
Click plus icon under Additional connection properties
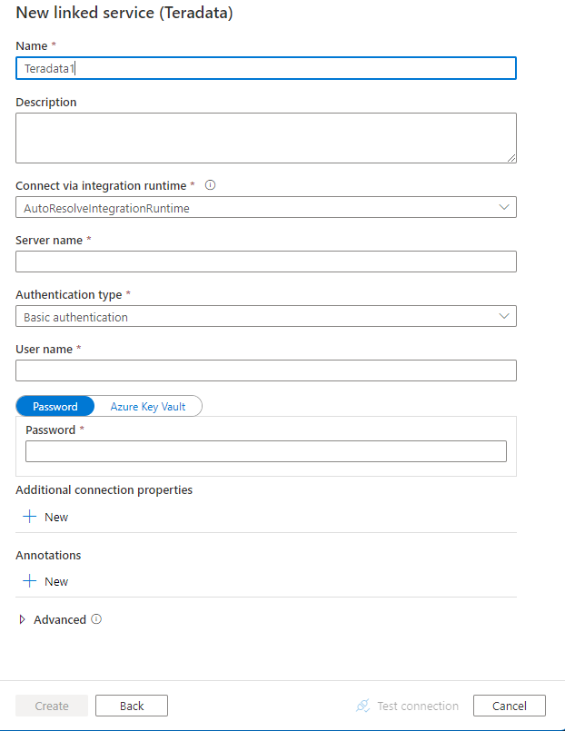click(x=29, y=517)
